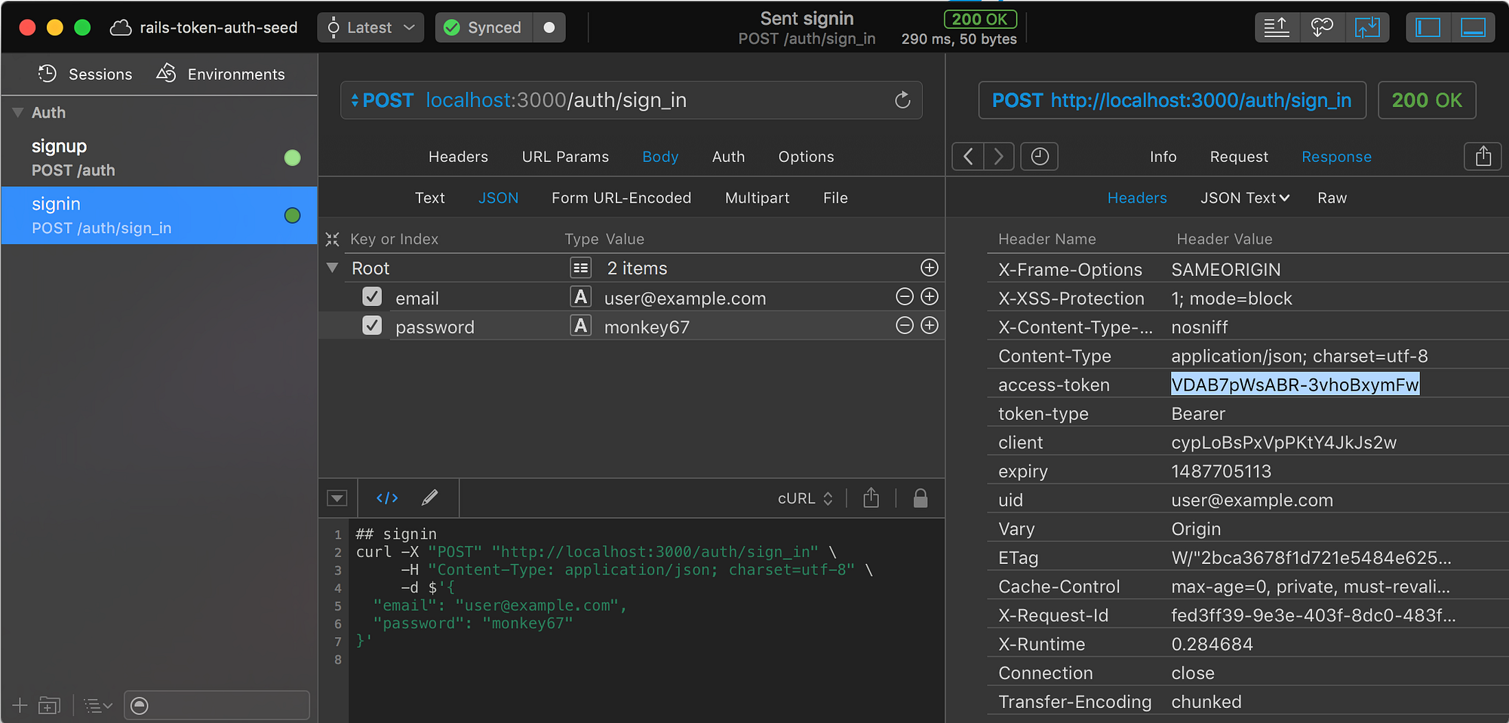Screen dimensions: 1509x723
Task: Open the cURL language selector
Action: [805, 498]
